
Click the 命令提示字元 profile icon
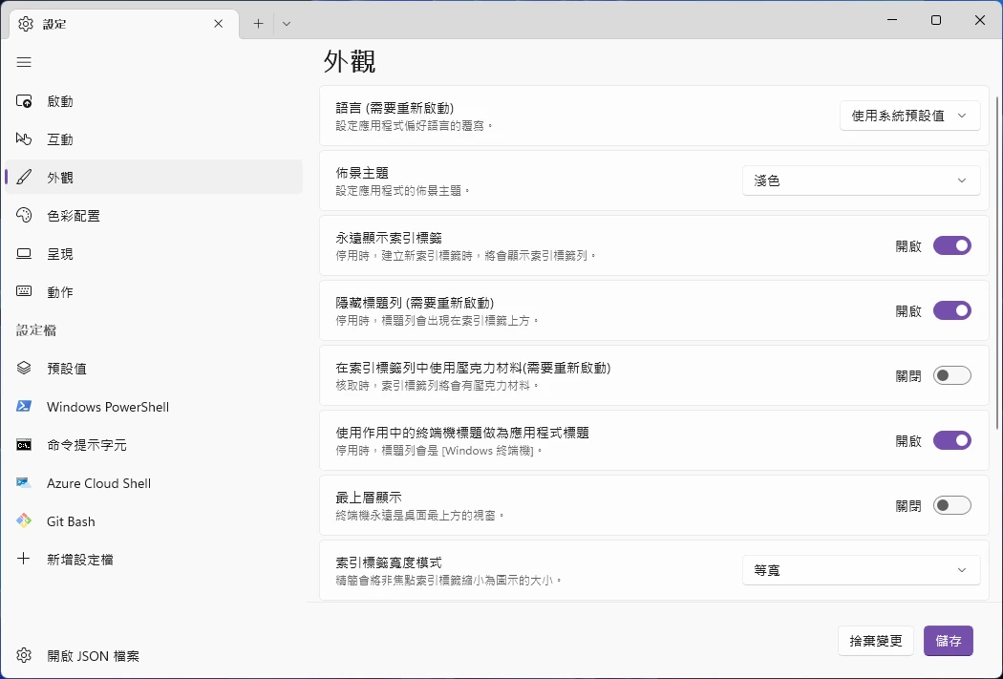[x=24, y=445]
